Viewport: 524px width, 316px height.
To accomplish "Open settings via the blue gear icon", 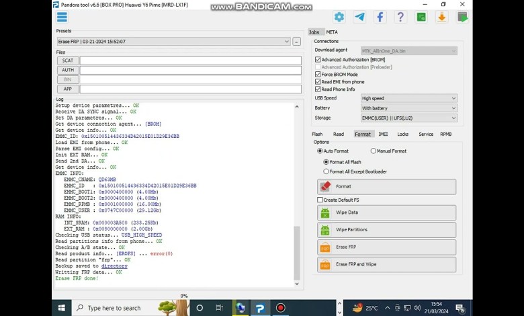I will pyautogui.click(x=339, y=17).
